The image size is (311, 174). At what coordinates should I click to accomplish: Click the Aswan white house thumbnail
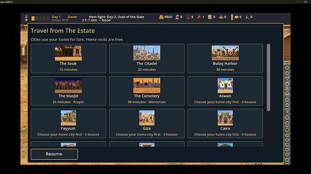(x=225, y=86)
